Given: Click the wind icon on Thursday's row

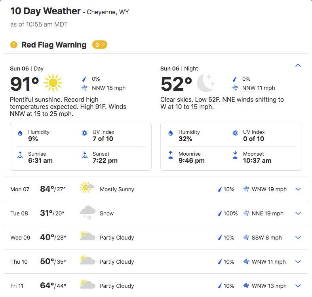Looking at the screenshot, I should click(x=246, y=262).
